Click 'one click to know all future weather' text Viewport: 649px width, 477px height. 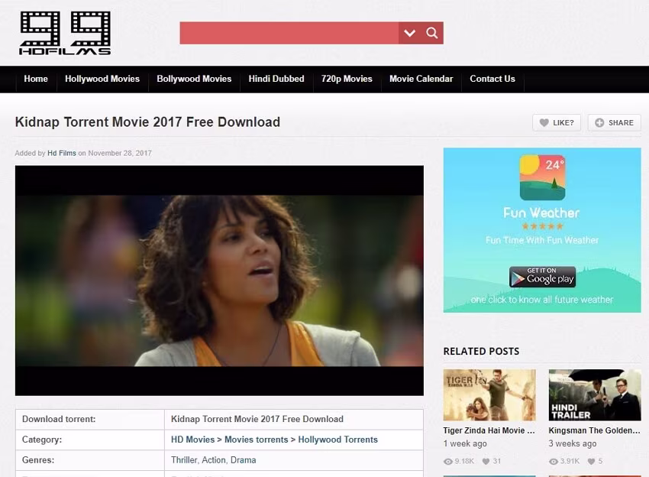coord(542,300)
